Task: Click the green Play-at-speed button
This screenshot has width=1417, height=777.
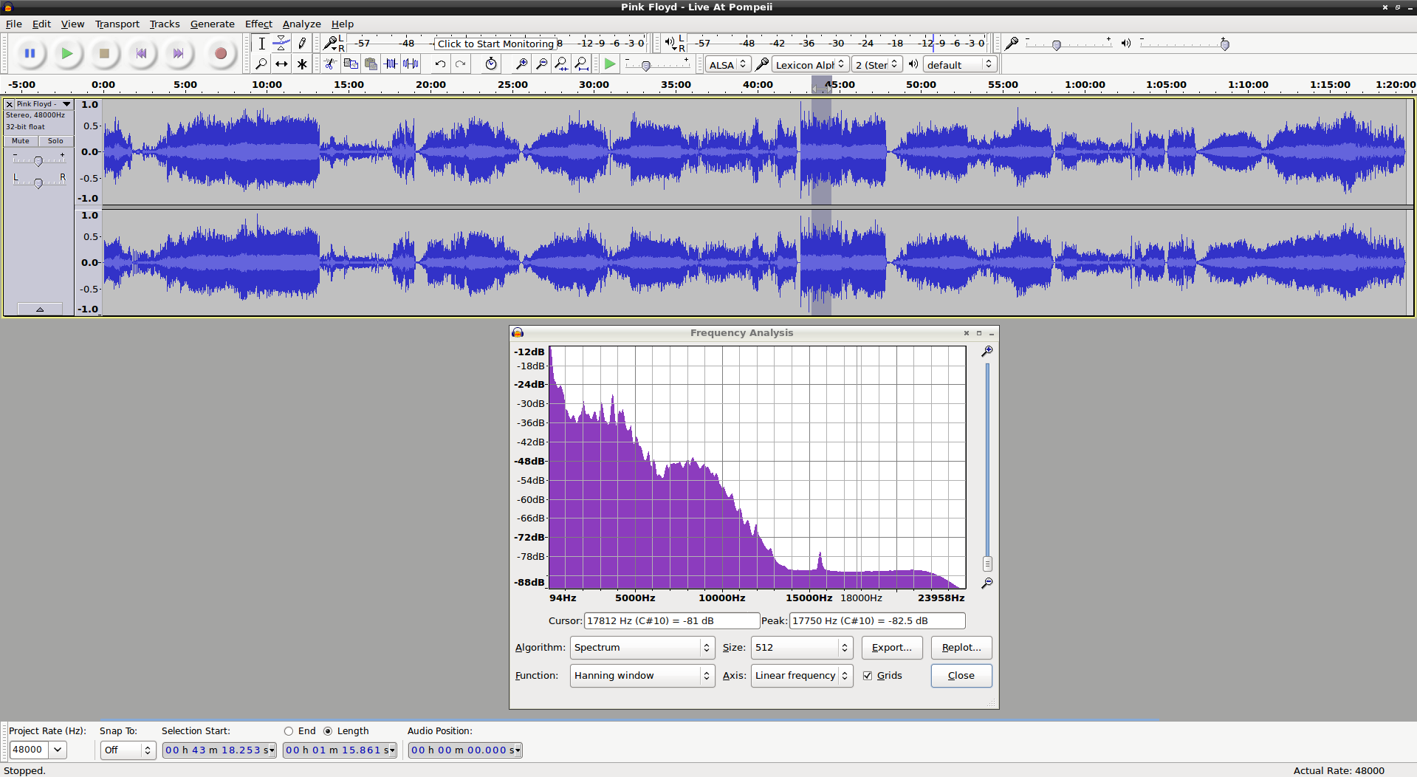Action: coord(610,64)
